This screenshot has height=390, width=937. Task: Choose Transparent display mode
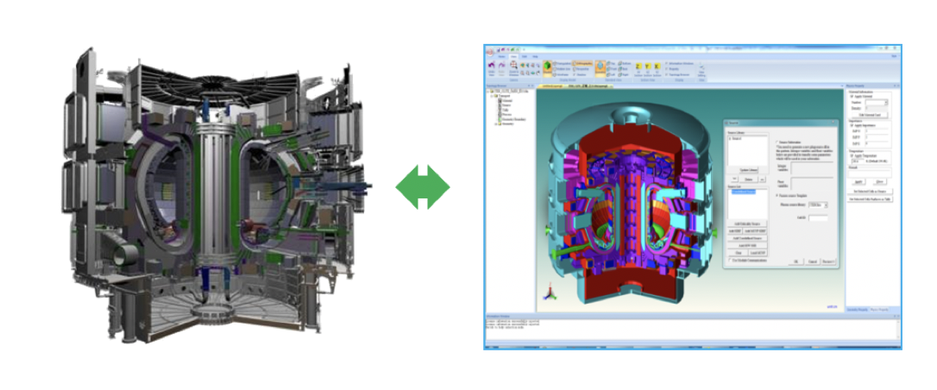click(x=563, y=63)
